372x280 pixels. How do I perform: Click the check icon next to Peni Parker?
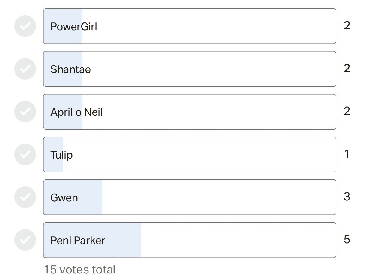point(25,240)
